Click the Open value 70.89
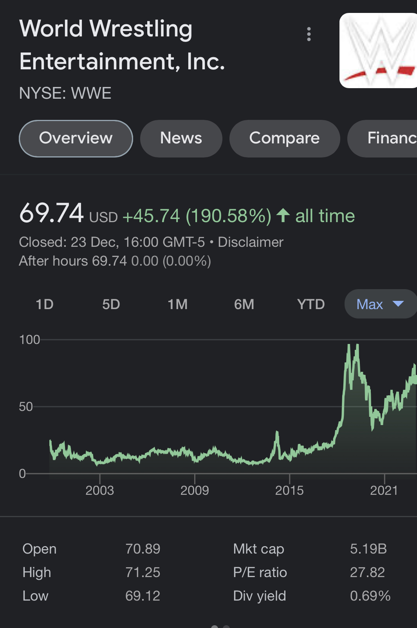Viewport: 417px width, 628px height. pos(143,549)
